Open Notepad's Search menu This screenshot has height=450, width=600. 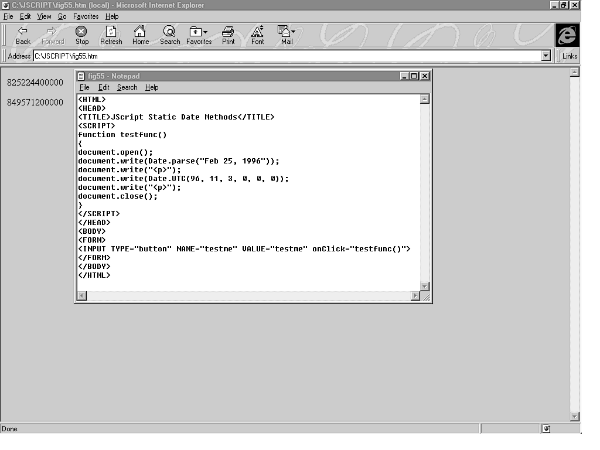[127, 87]
